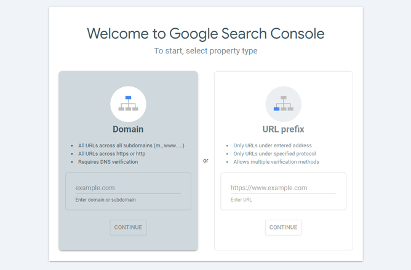The width and height of the screenshot is (411, 270).
Task: Click the 'Requires DNS verification' bullet
Action: click(x=108, y=162)
